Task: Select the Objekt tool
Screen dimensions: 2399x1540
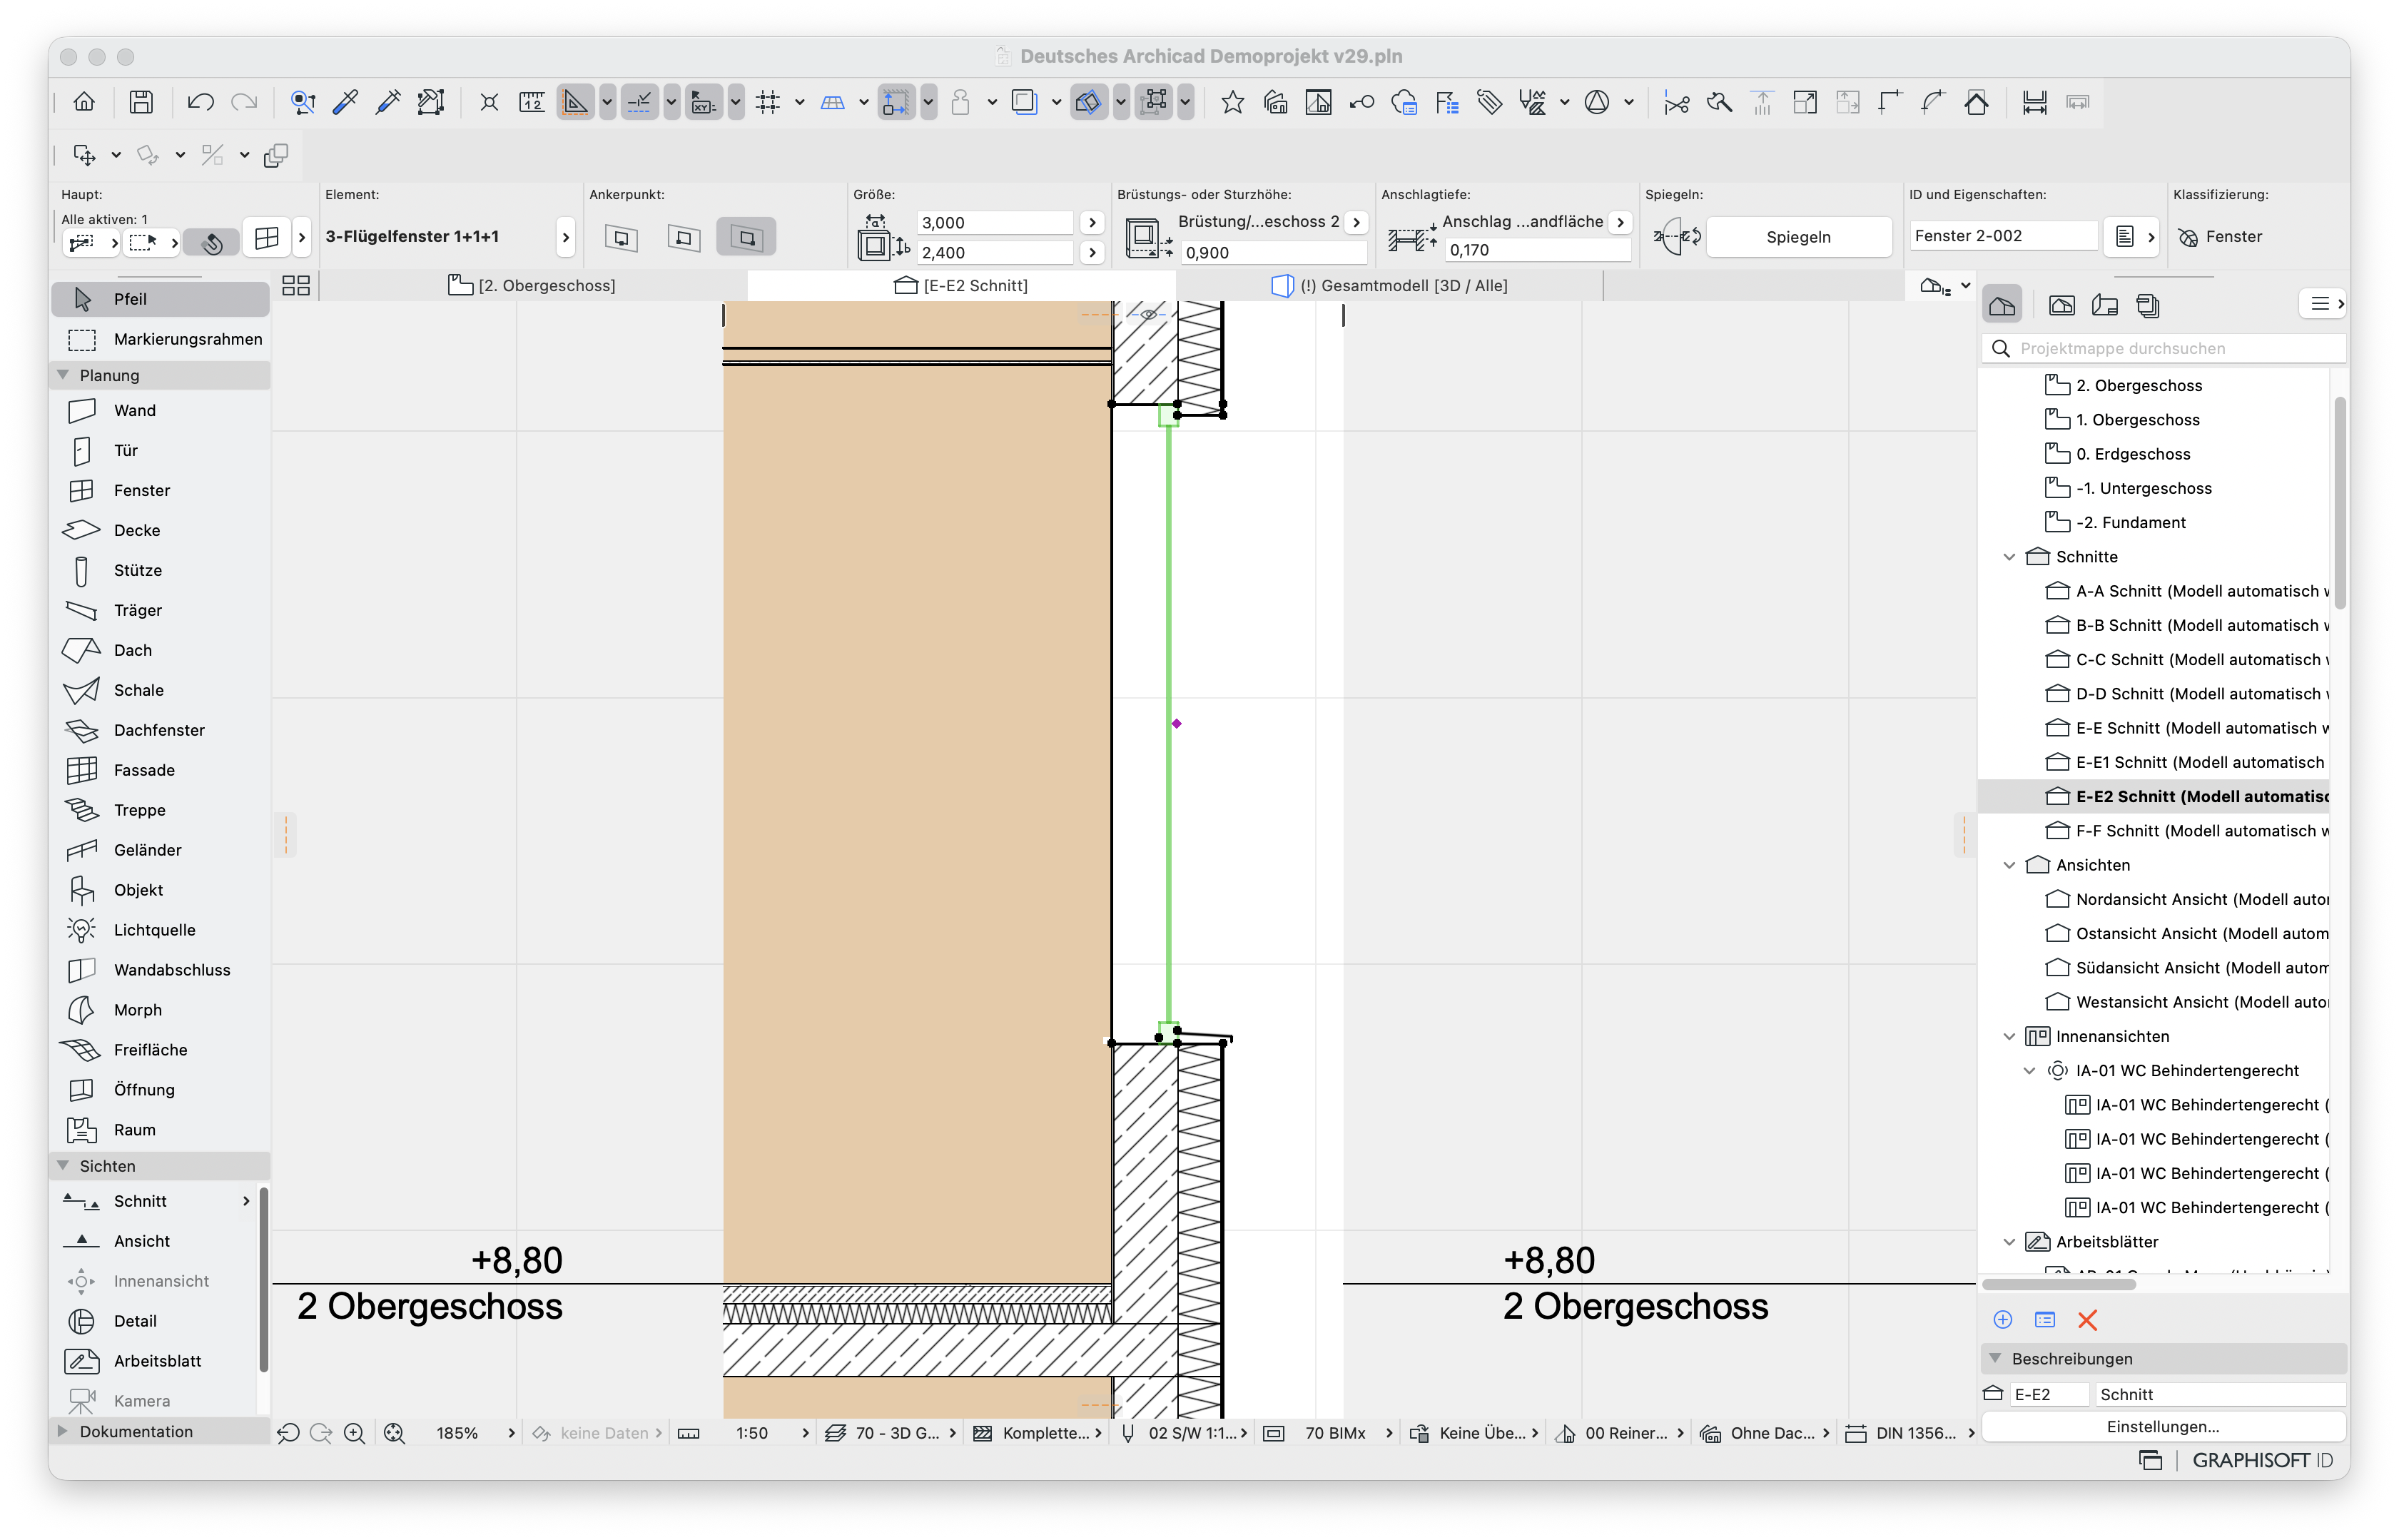Action: [160, 890]
